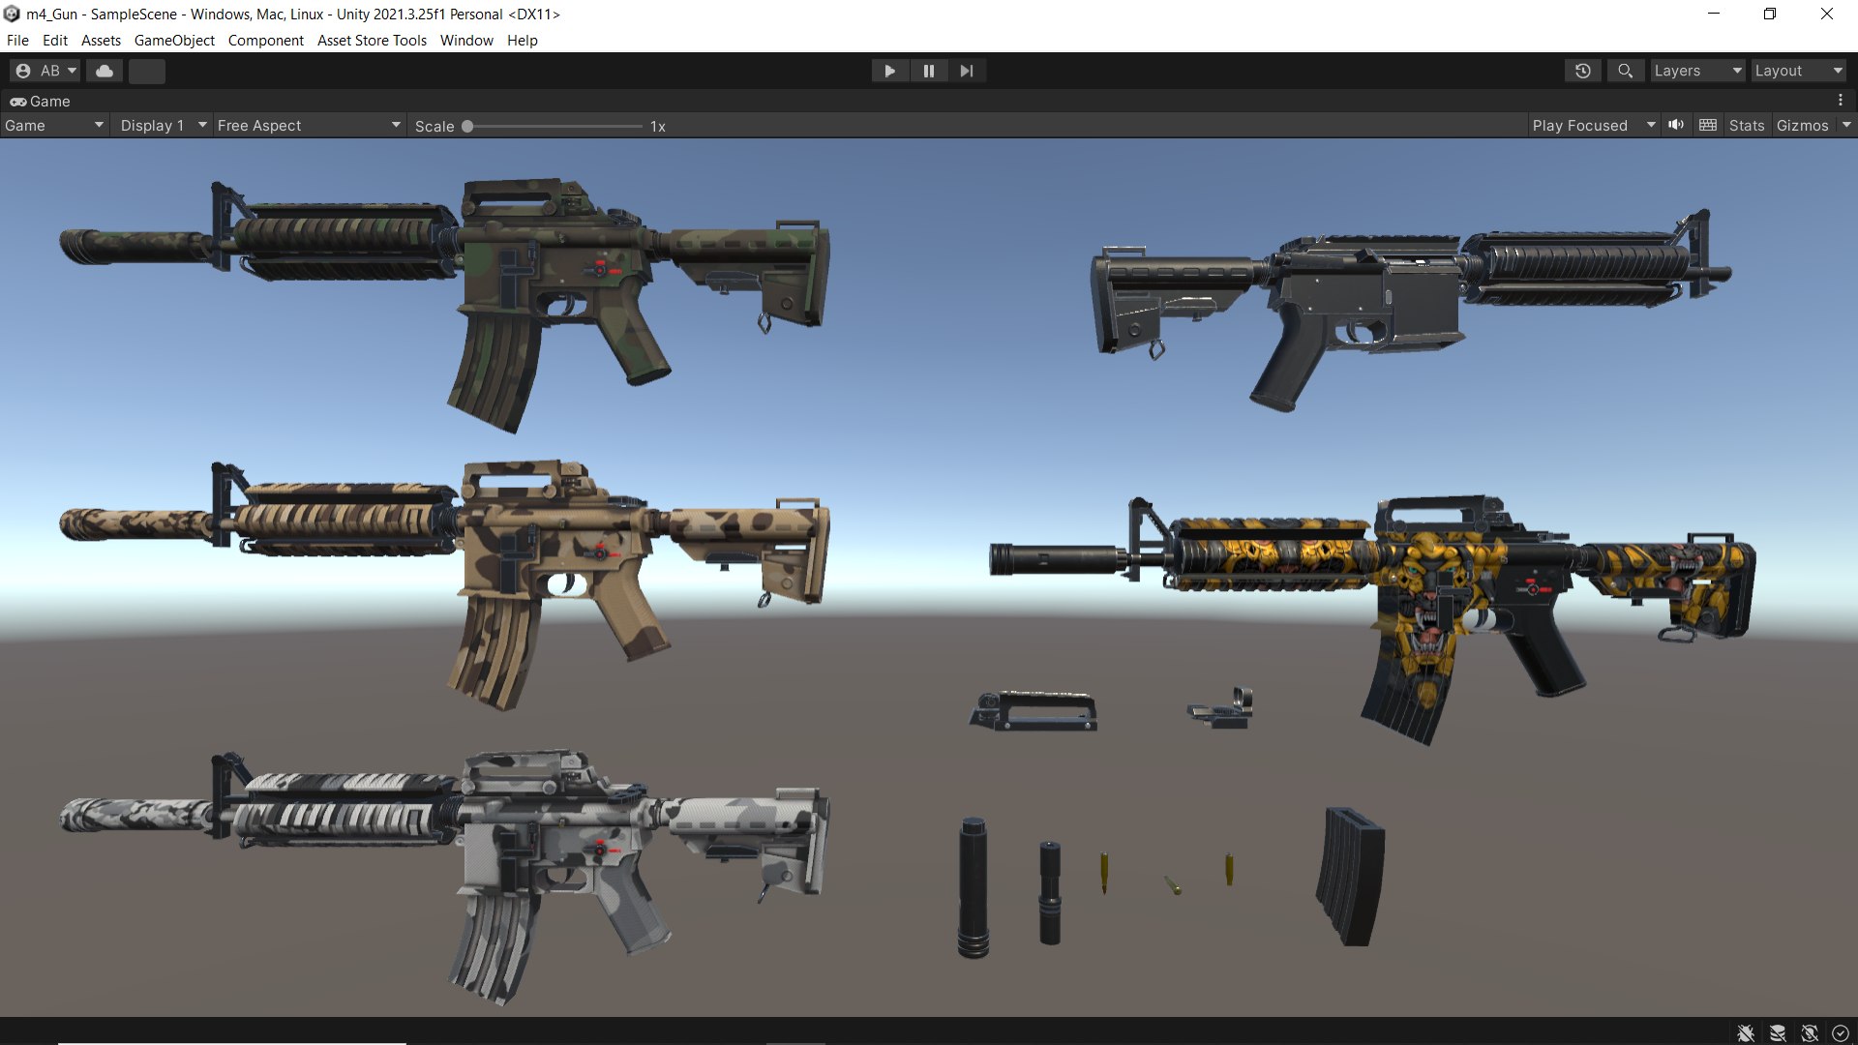Screen dimensions: 1858x1045
Task: Expand the Layout dropdown
Action: pos(1798,71)
